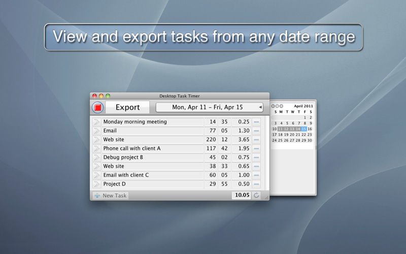
Task: Delete the 0.65-hour Web site task via minus
Action: point(256,166)
